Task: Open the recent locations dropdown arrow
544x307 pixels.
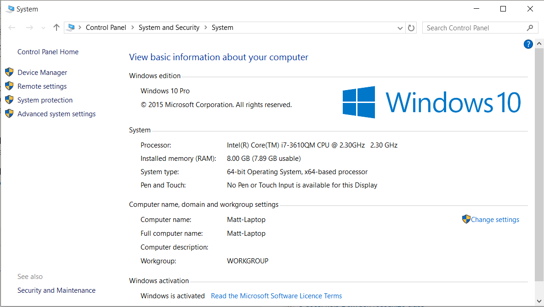Action: (x=44, y=28)
